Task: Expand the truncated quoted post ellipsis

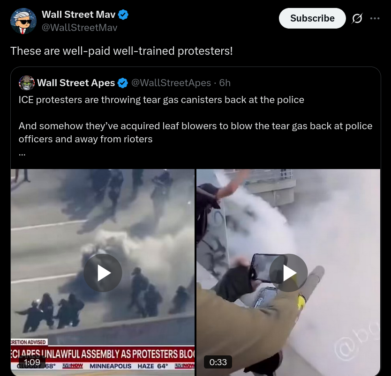Action: click(x=22, y=154)
